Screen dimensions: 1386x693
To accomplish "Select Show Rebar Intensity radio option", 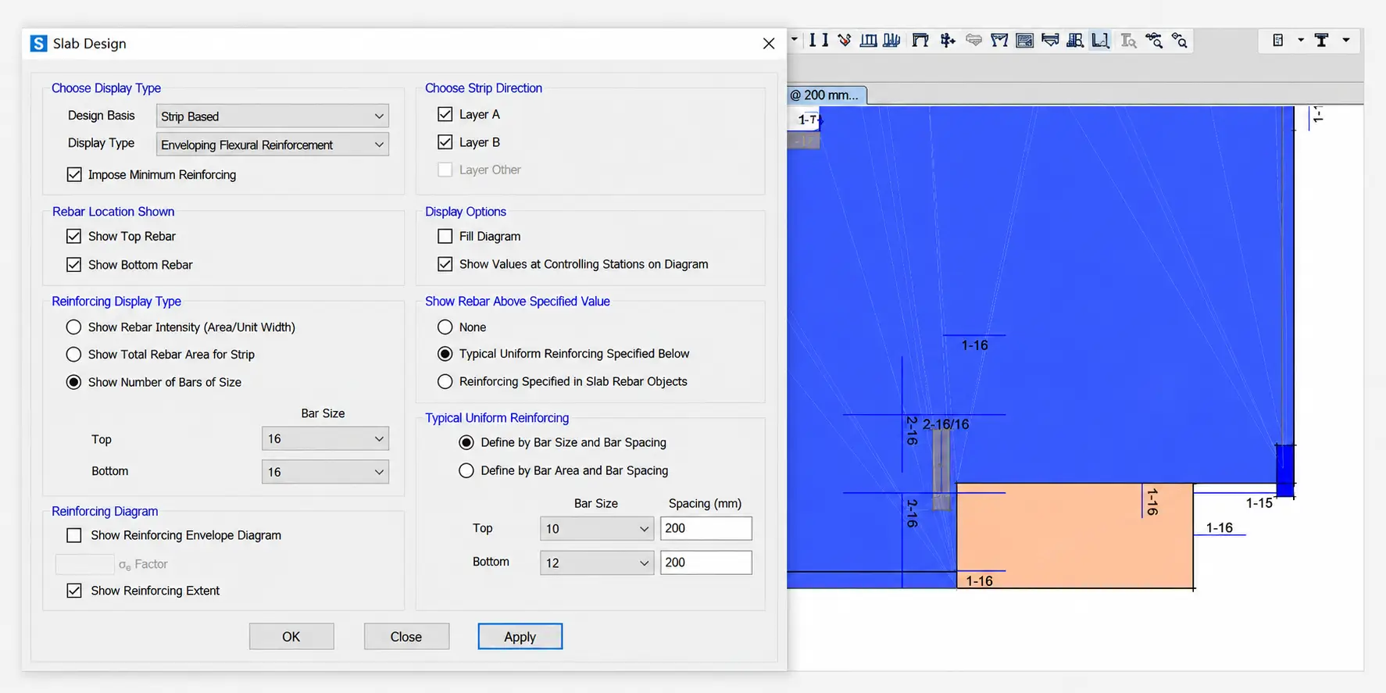I will (74, 327).
